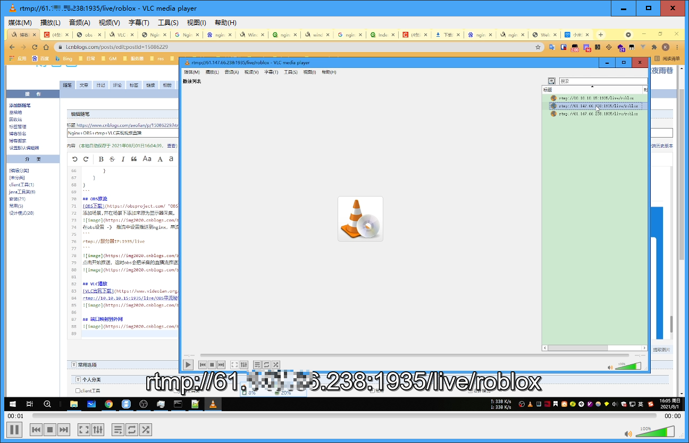689x443 pixels.
Task: Click the 回收站 sidebar link
Action: click(15, 120)
